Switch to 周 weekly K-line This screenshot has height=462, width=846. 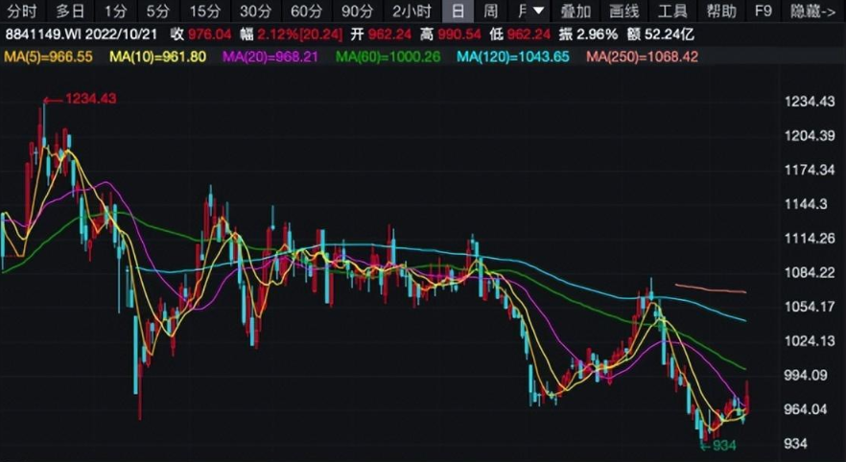click(490, 12)
